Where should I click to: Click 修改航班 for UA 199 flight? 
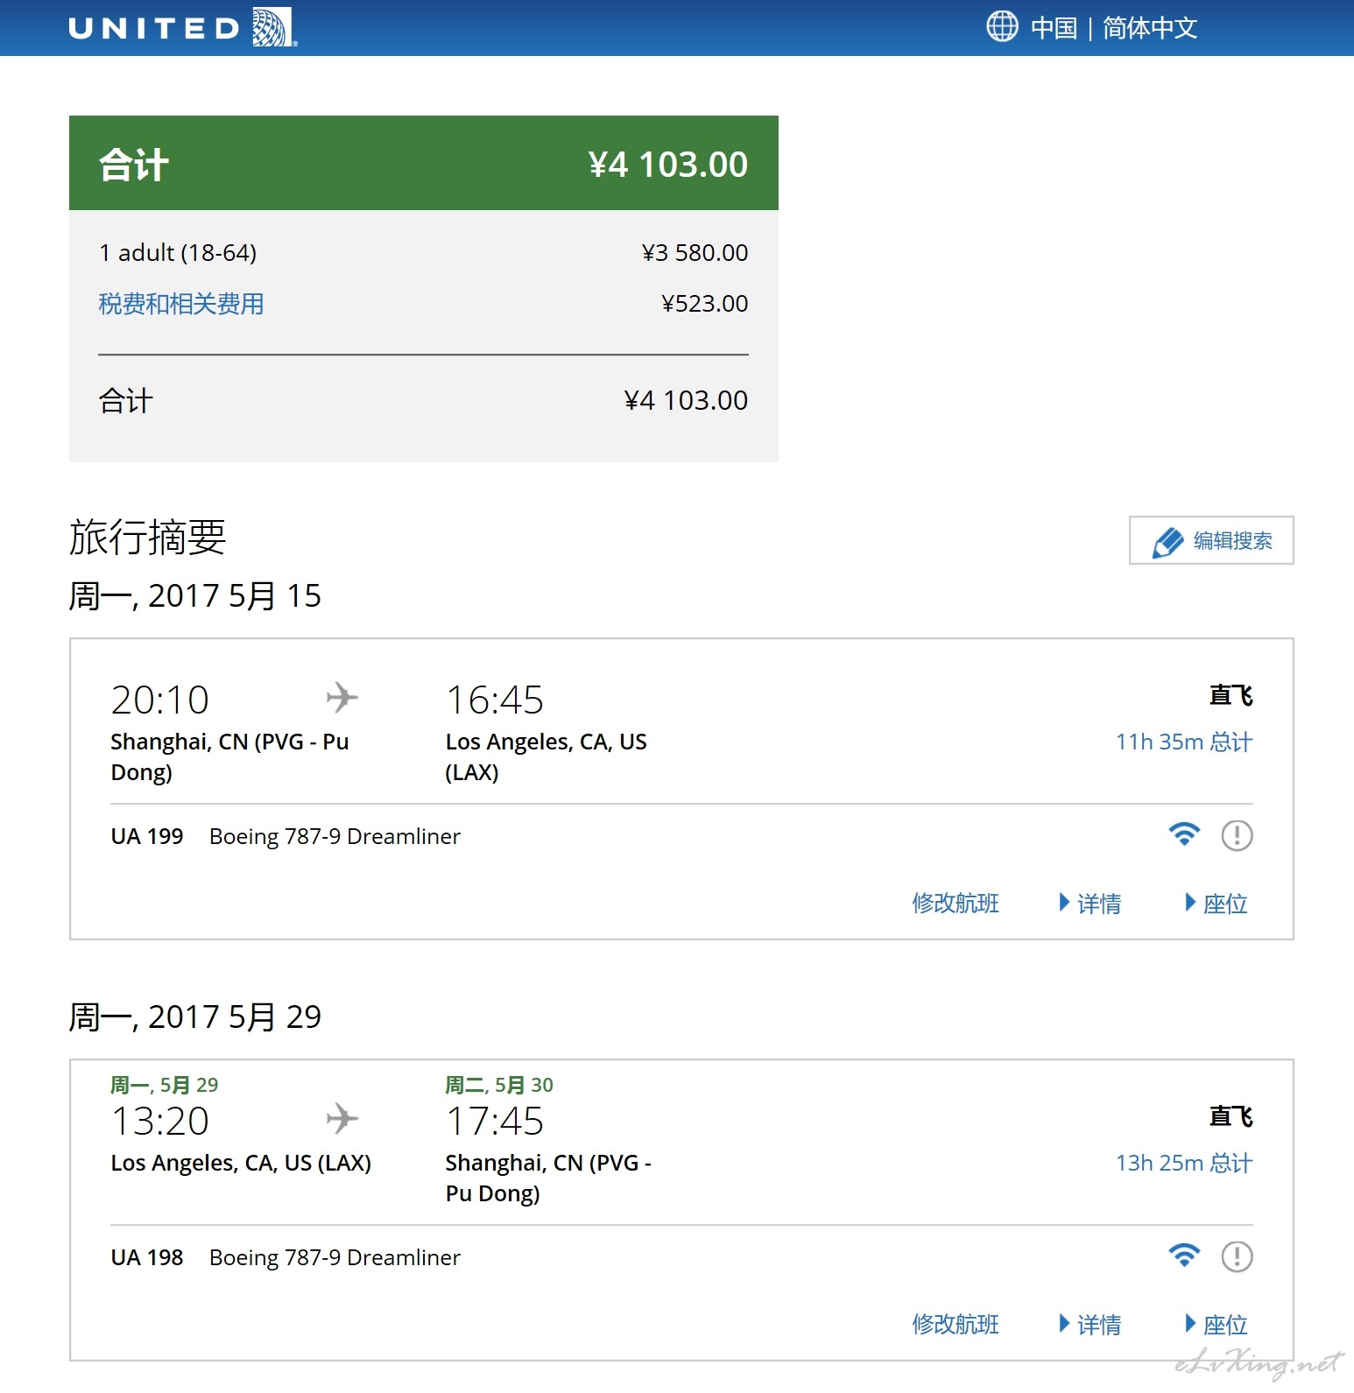(956, 903)
